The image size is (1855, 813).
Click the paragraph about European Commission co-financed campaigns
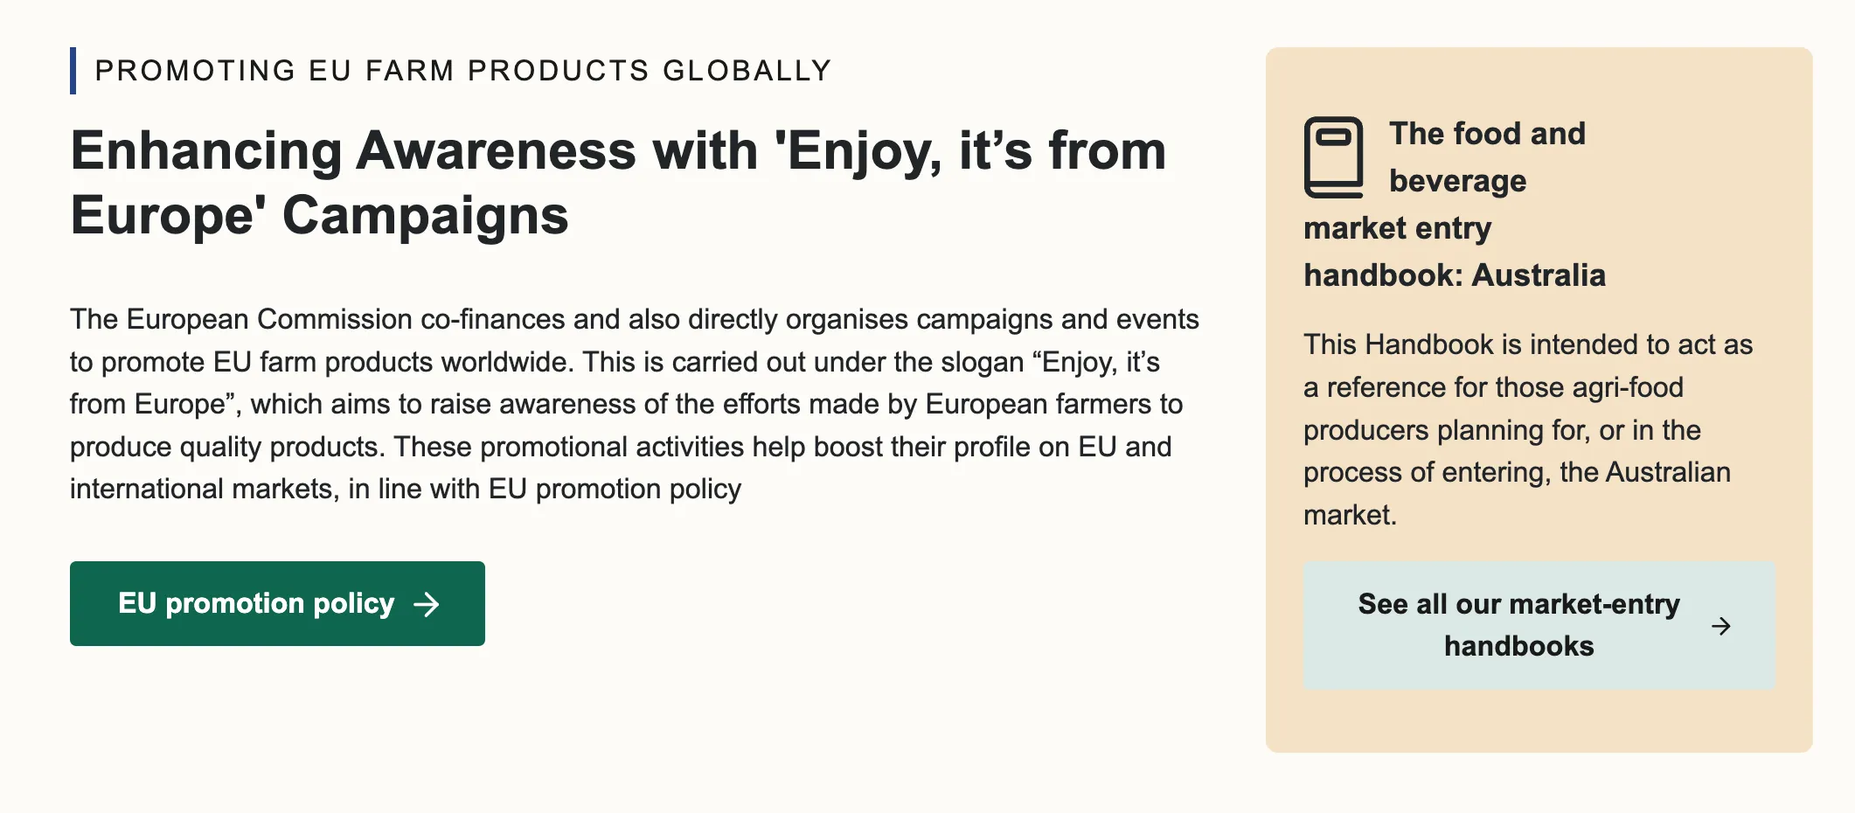pos(634,404)
